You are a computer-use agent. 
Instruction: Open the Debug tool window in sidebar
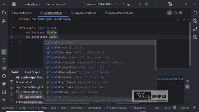click(4, 60)
